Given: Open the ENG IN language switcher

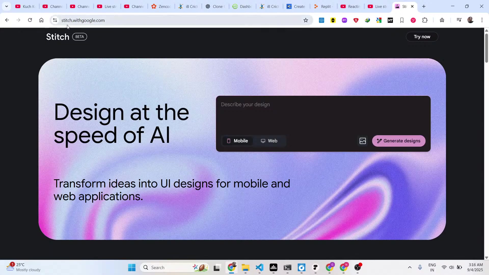Looking at the screenshot, I should click(432, 267).
